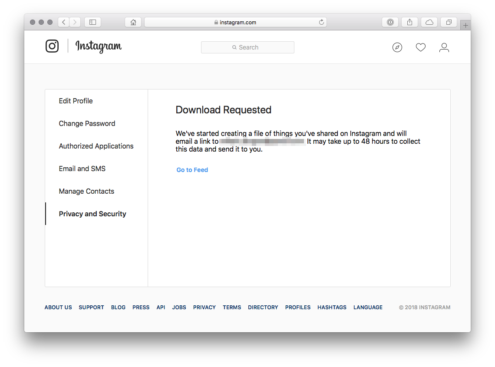Viewport: 495px width, 367px height.
Task: Open the 1Password extension icon
Action: point(390,22)
